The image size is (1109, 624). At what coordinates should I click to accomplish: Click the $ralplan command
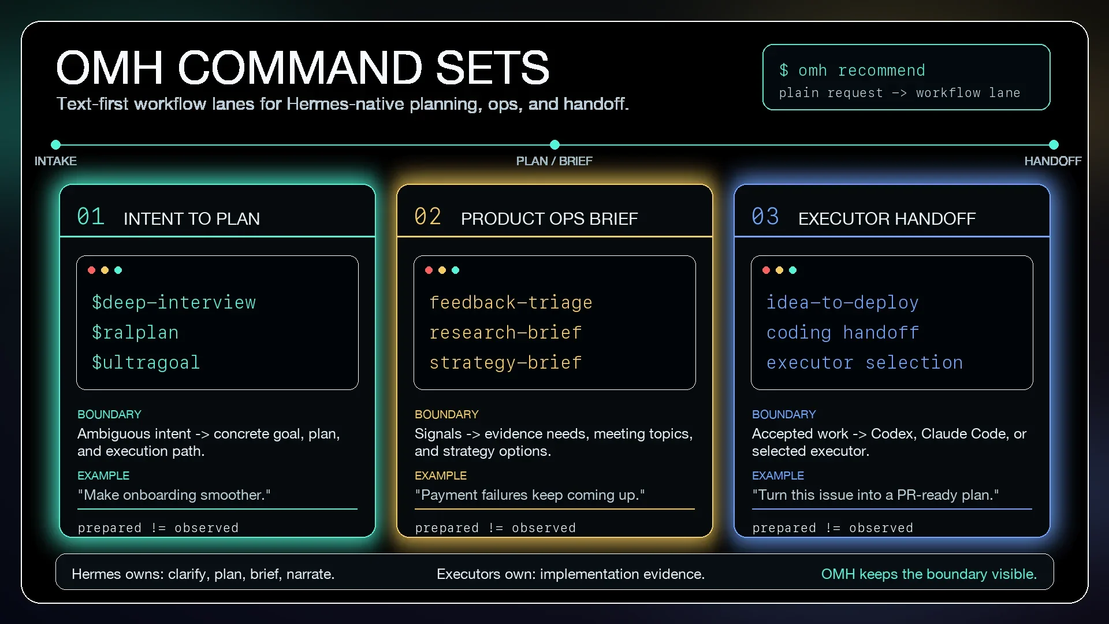(135, 332)
